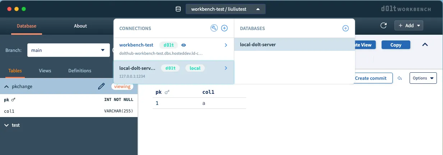
Task: Select local-dolt-server in Databases list
Action: pos(258,45)
